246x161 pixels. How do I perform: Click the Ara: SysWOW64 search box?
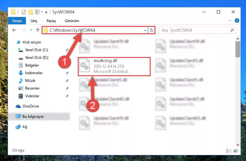coord(197,30)
